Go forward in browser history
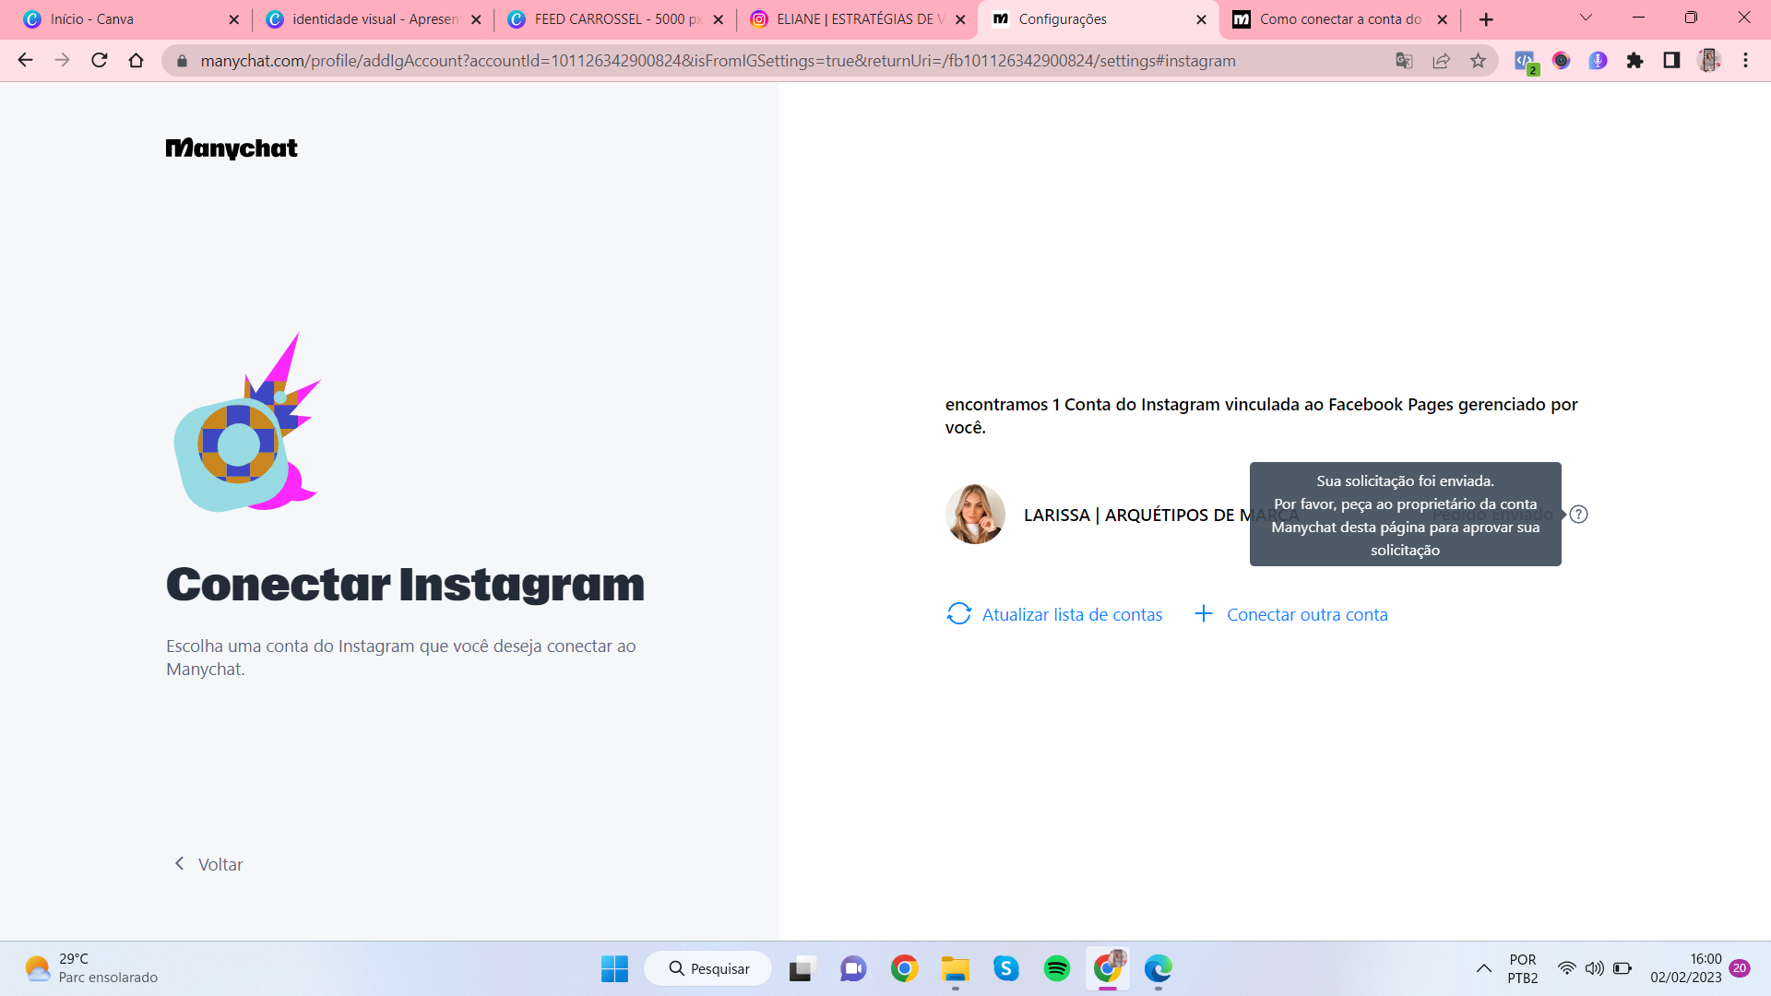Viewport: 1771px width, 996px height. (x=62, y=60)
